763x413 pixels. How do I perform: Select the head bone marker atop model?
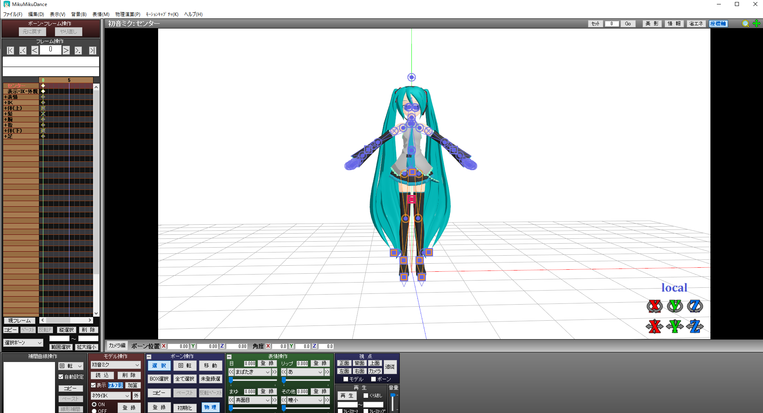coord(411,77)
